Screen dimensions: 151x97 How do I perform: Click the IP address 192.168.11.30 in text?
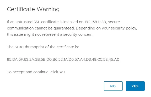click(x=95, y=22)
